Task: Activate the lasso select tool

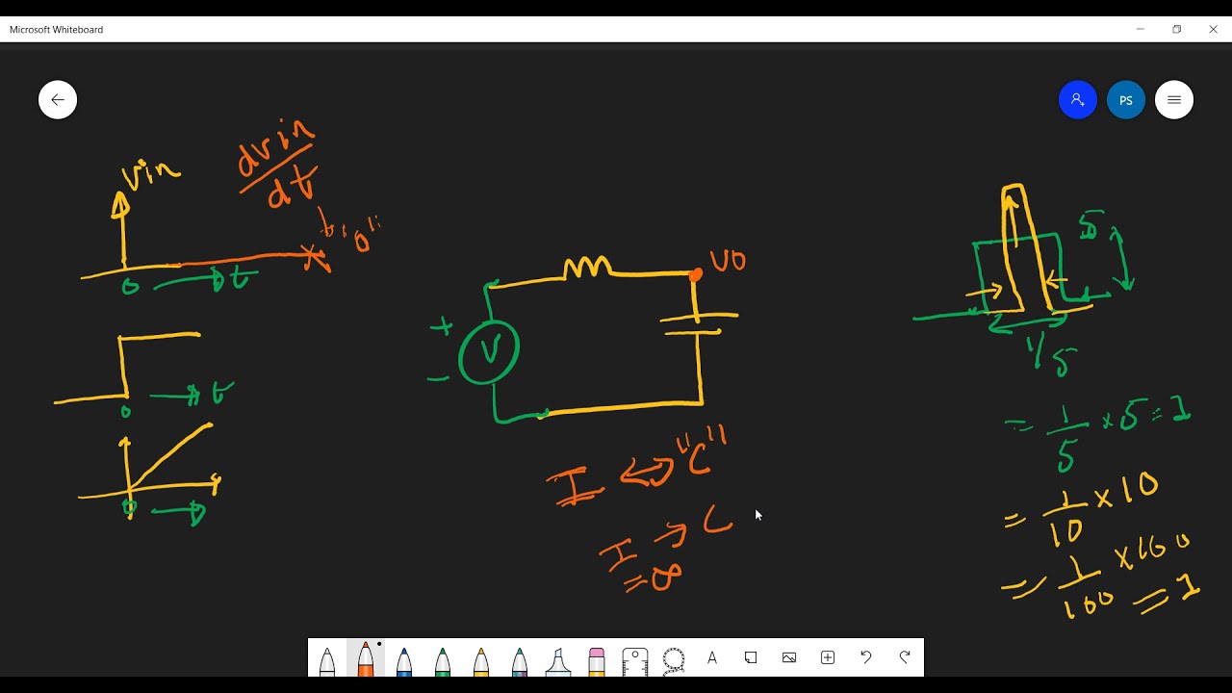Action: 674,659
